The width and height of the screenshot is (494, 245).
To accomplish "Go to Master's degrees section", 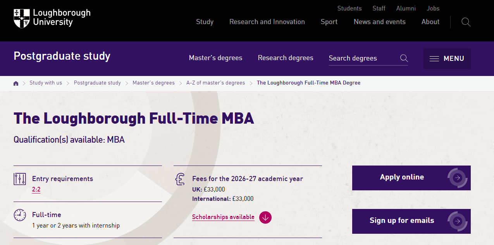I will click(215, 58).
